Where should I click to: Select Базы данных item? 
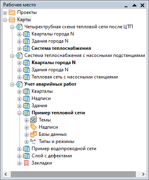click(x=53, y=134)
